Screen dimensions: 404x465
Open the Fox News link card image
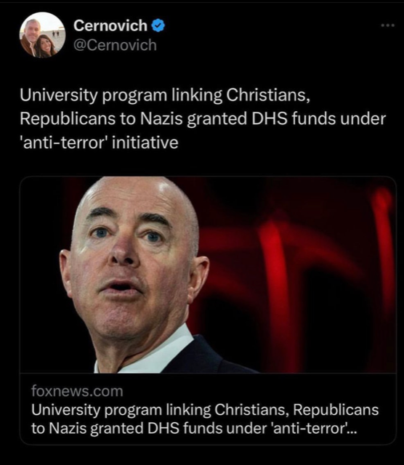pos(208,275)
